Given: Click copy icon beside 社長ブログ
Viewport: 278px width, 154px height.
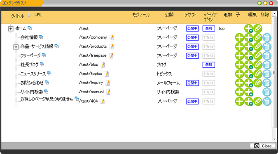Looking at the screenshot, I should point(42,64).
